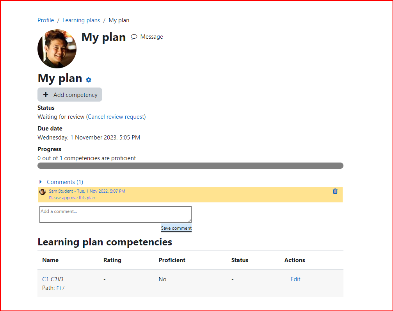
Task: Click the Add competency button
Action: coord(70,95)
